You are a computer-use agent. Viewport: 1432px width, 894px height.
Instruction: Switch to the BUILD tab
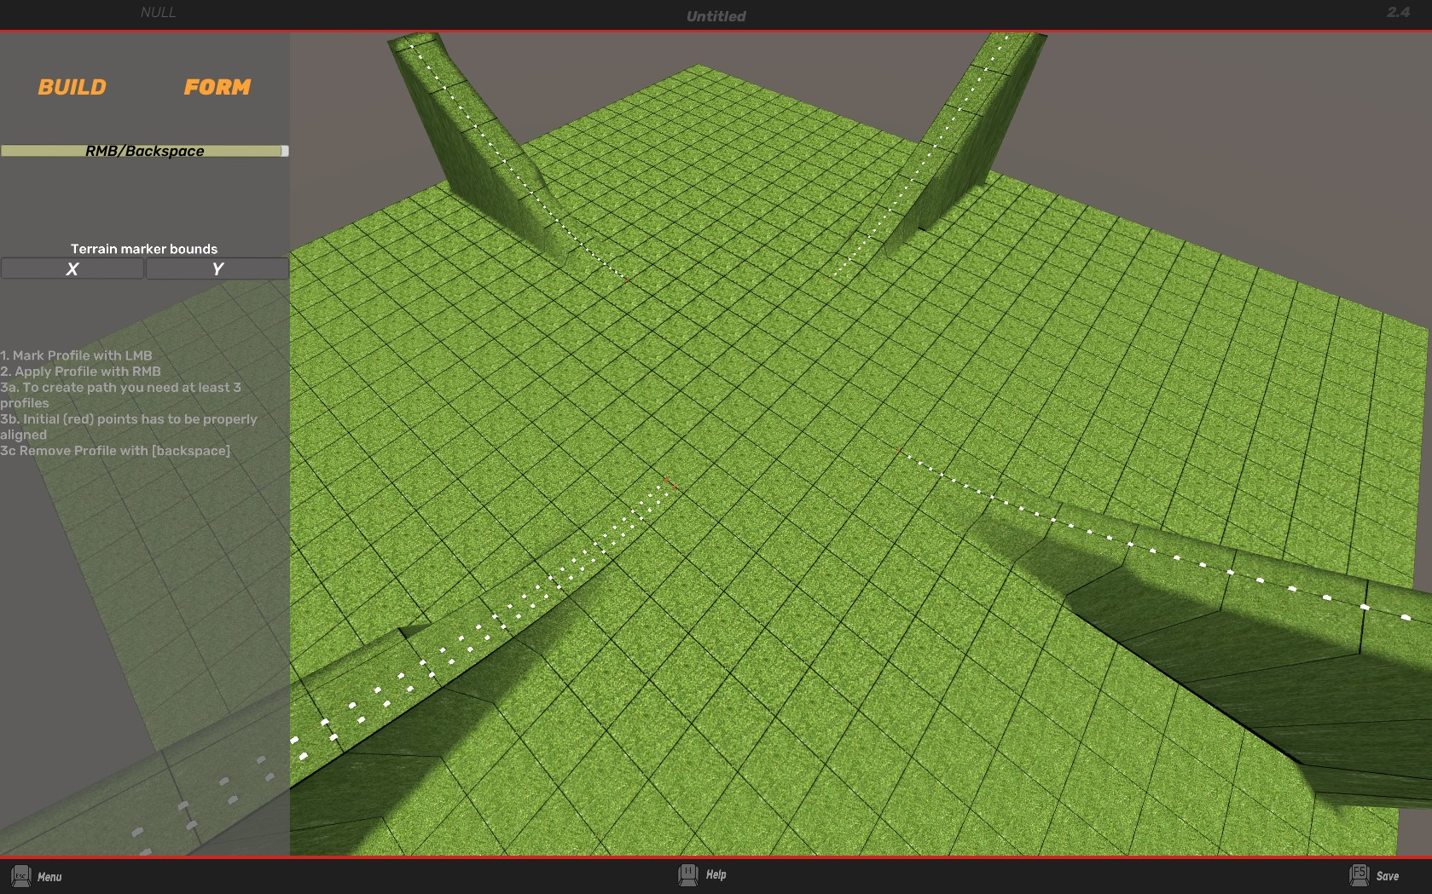click(72, 87)
